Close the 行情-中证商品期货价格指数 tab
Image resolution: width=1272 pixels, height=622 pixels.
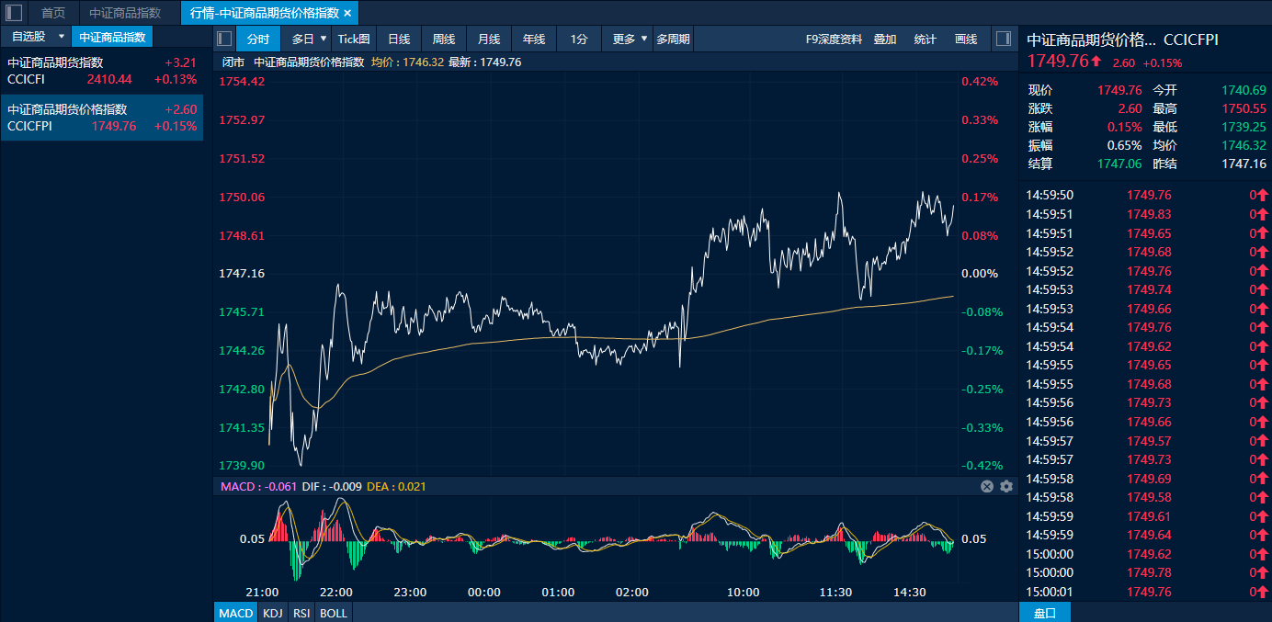point(347,13)
